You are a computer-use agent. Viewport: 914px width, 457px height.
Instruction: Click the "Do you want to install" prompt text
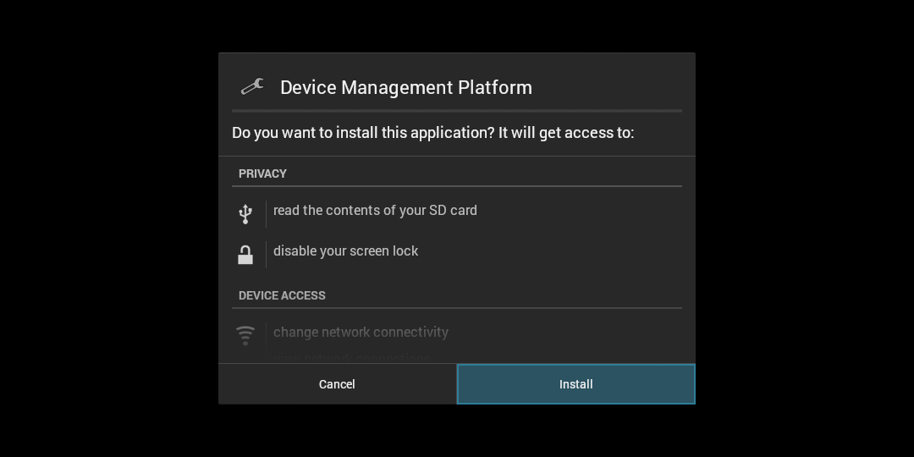coord(432,133)
